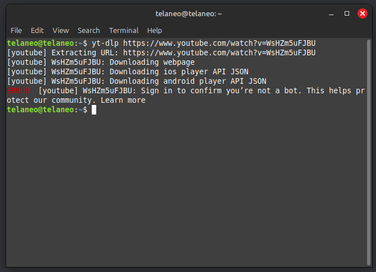Click the yt-dlp command name on the first line
Image resolution: width=376 pixels, height=272 pixels.
click(x=105, y=43)
